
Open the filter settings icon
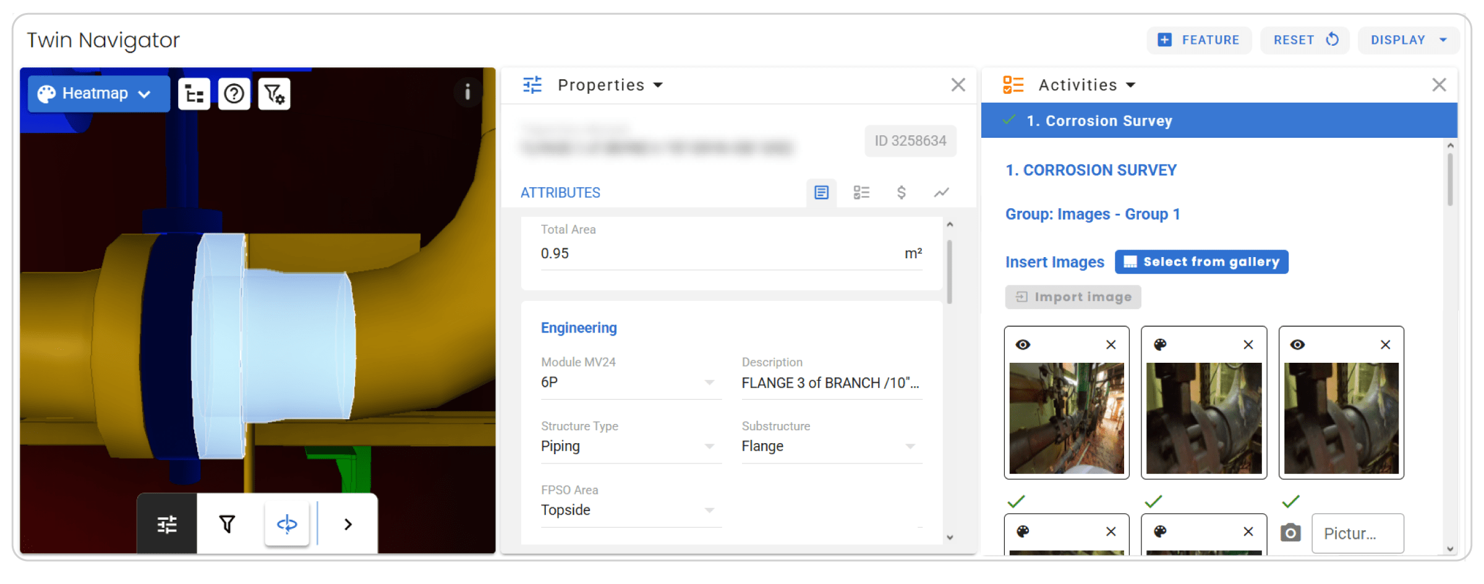274,94
